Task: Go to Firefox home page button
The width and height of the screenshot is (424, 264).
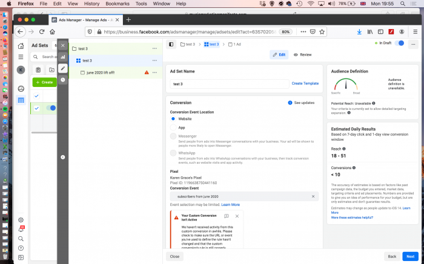Action: [52, 32]
